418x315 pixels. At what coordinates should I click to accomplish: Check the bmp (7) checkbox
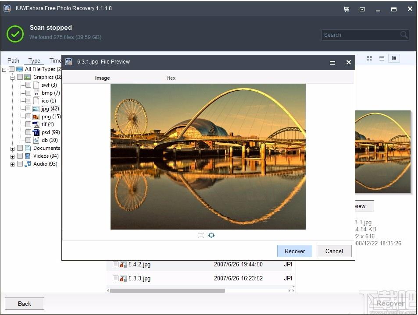[28, 93]
